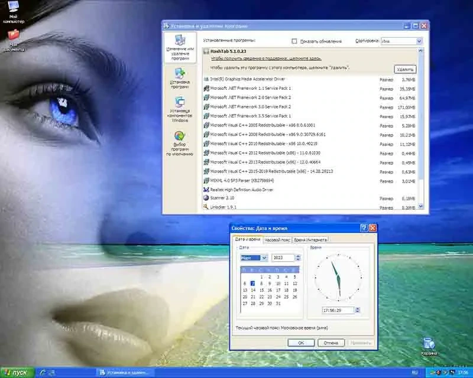Click Show Desktop icon in Quick Launch
The width and height of the screenshot is (473, 378).
(52, 373)
